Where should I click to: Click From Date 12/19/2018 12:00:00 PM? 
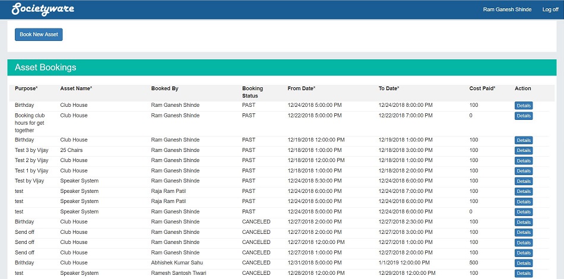pyautogui.click(x=316, y=139)
